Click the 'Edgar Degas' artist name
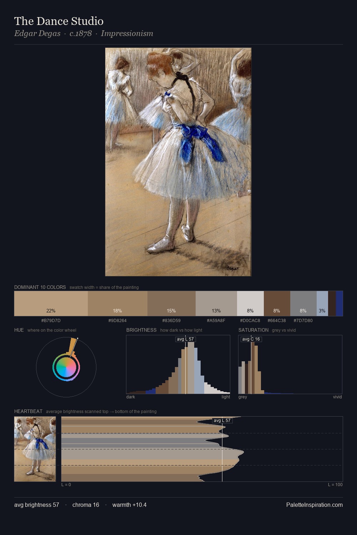The image size is (357, 535). point(37,34)
